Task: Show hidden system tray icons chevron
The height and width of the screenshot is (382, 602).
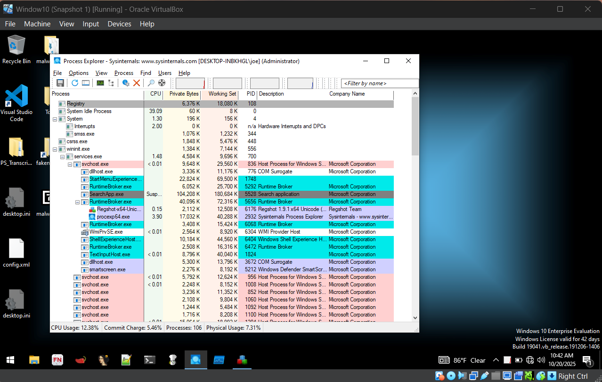Action: click(496, 360)
